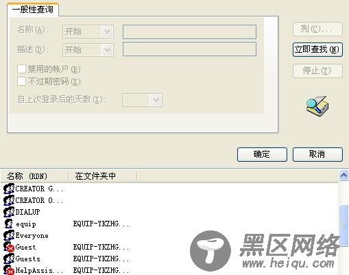Screen dimensions: 349x275
Task: Select the DIALUP entry
Action: (27, 212)
